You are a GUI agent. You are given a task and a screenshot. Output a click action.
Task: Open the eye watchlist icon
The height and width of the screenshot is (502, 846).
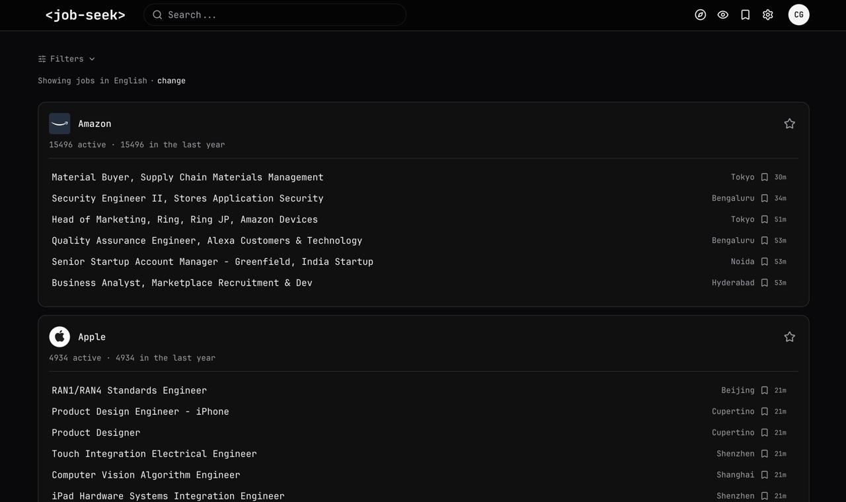click(723, 15)
